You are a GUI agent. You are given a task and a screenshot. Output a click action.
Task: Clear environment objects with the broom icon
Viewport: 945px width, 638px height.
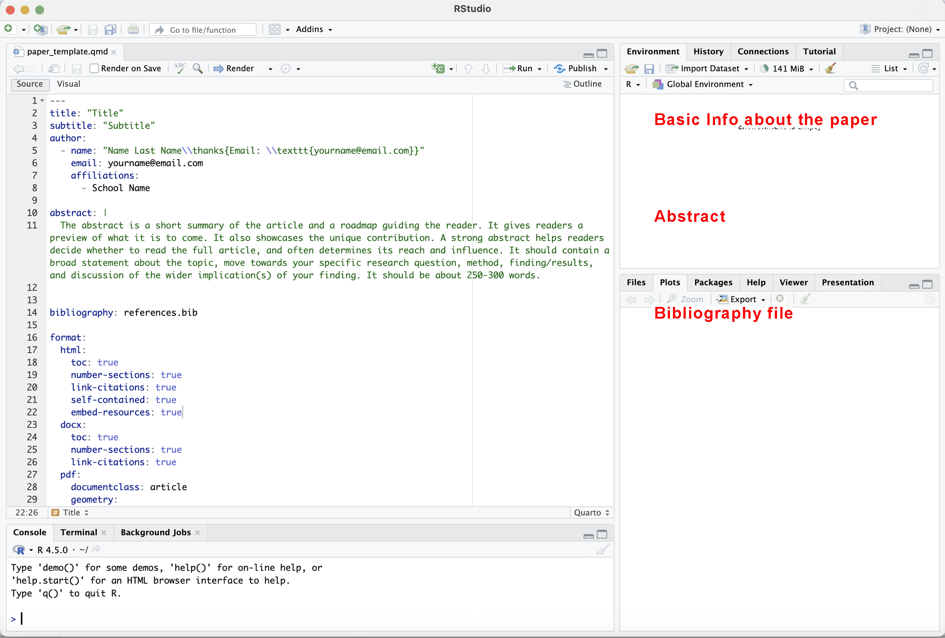[830, 68]
